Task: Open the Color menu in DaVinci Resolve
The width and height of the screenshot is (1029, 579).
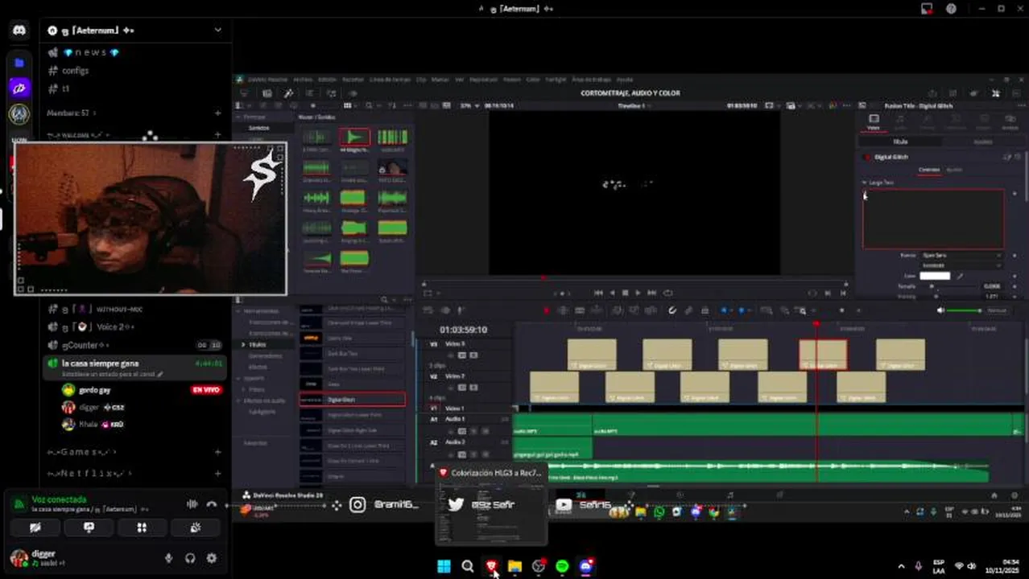Action: 533,80
